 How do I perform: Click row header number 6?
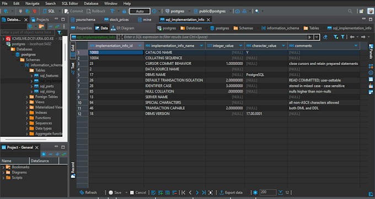(x=82, y=80)
